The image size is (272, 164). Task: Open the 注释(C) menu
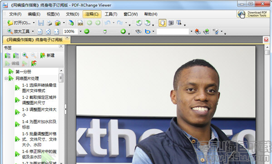92,14
